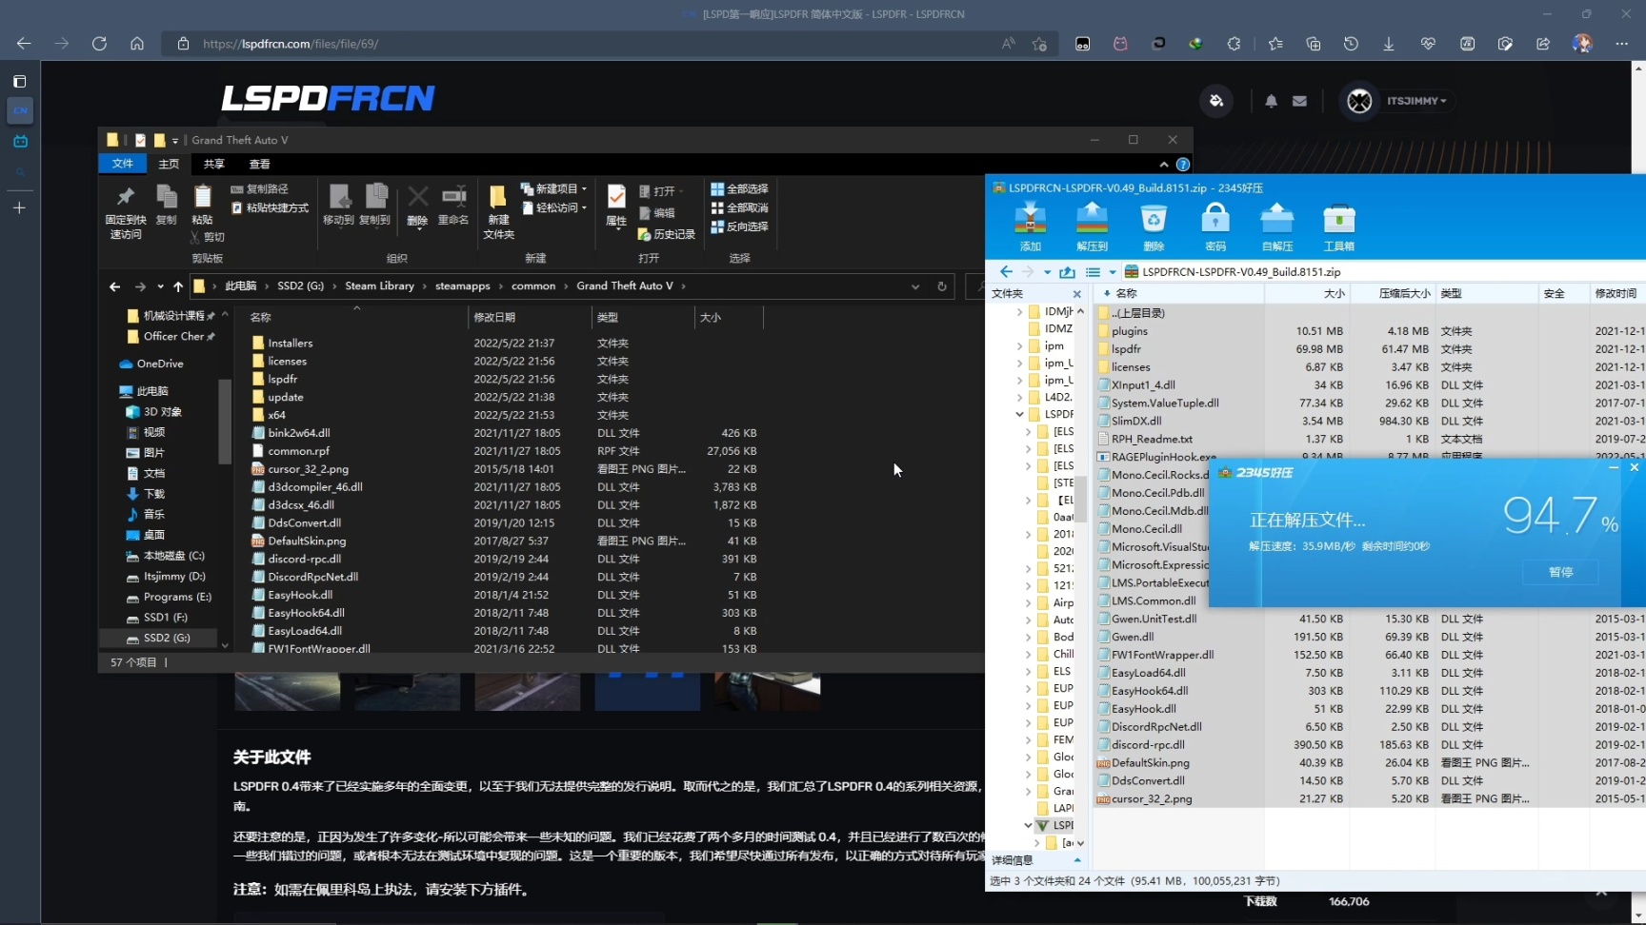This screenshot has width=1646, height=925.
Task: Refresh the Explorer folder view
Action: coord(942,286)
